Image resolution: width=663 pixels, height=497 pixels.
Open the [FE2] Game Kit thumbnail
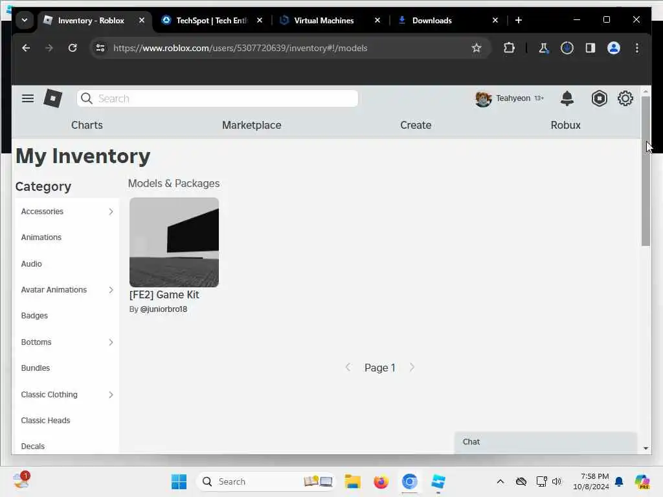coord(174,242)
